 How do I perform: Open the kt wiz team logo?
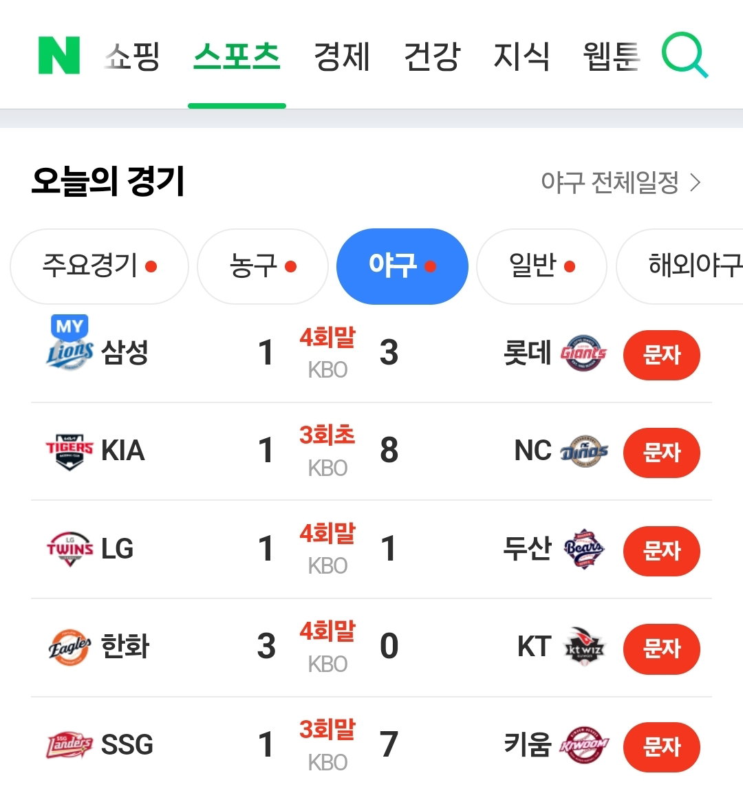pos(583,647)
